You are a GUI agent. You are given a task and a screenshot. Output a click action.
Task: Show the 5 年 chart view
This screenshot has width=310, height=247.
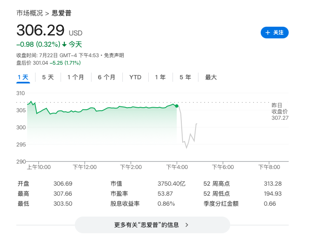point(185,78)
